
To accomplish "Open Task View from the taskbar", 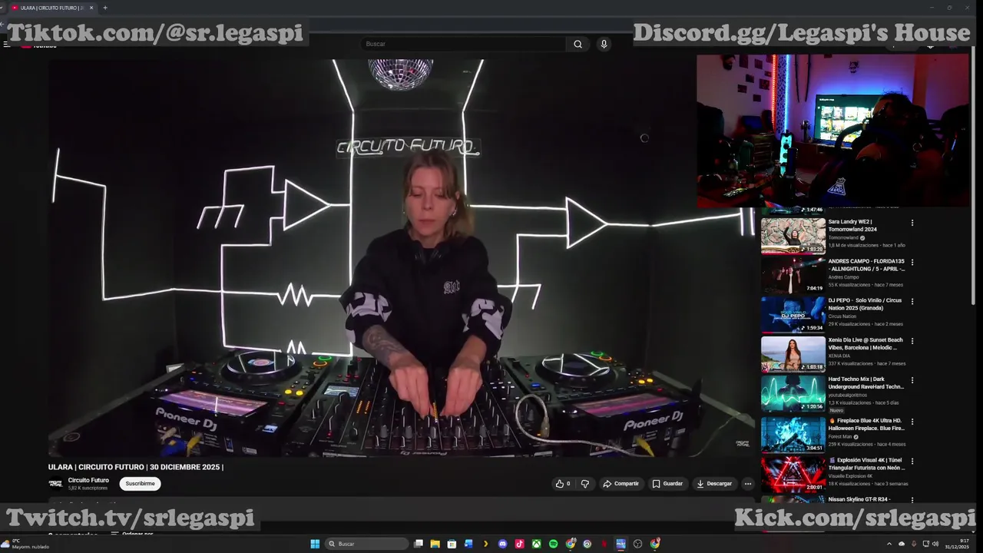I will pyautogui.click(x=419, y=544).
